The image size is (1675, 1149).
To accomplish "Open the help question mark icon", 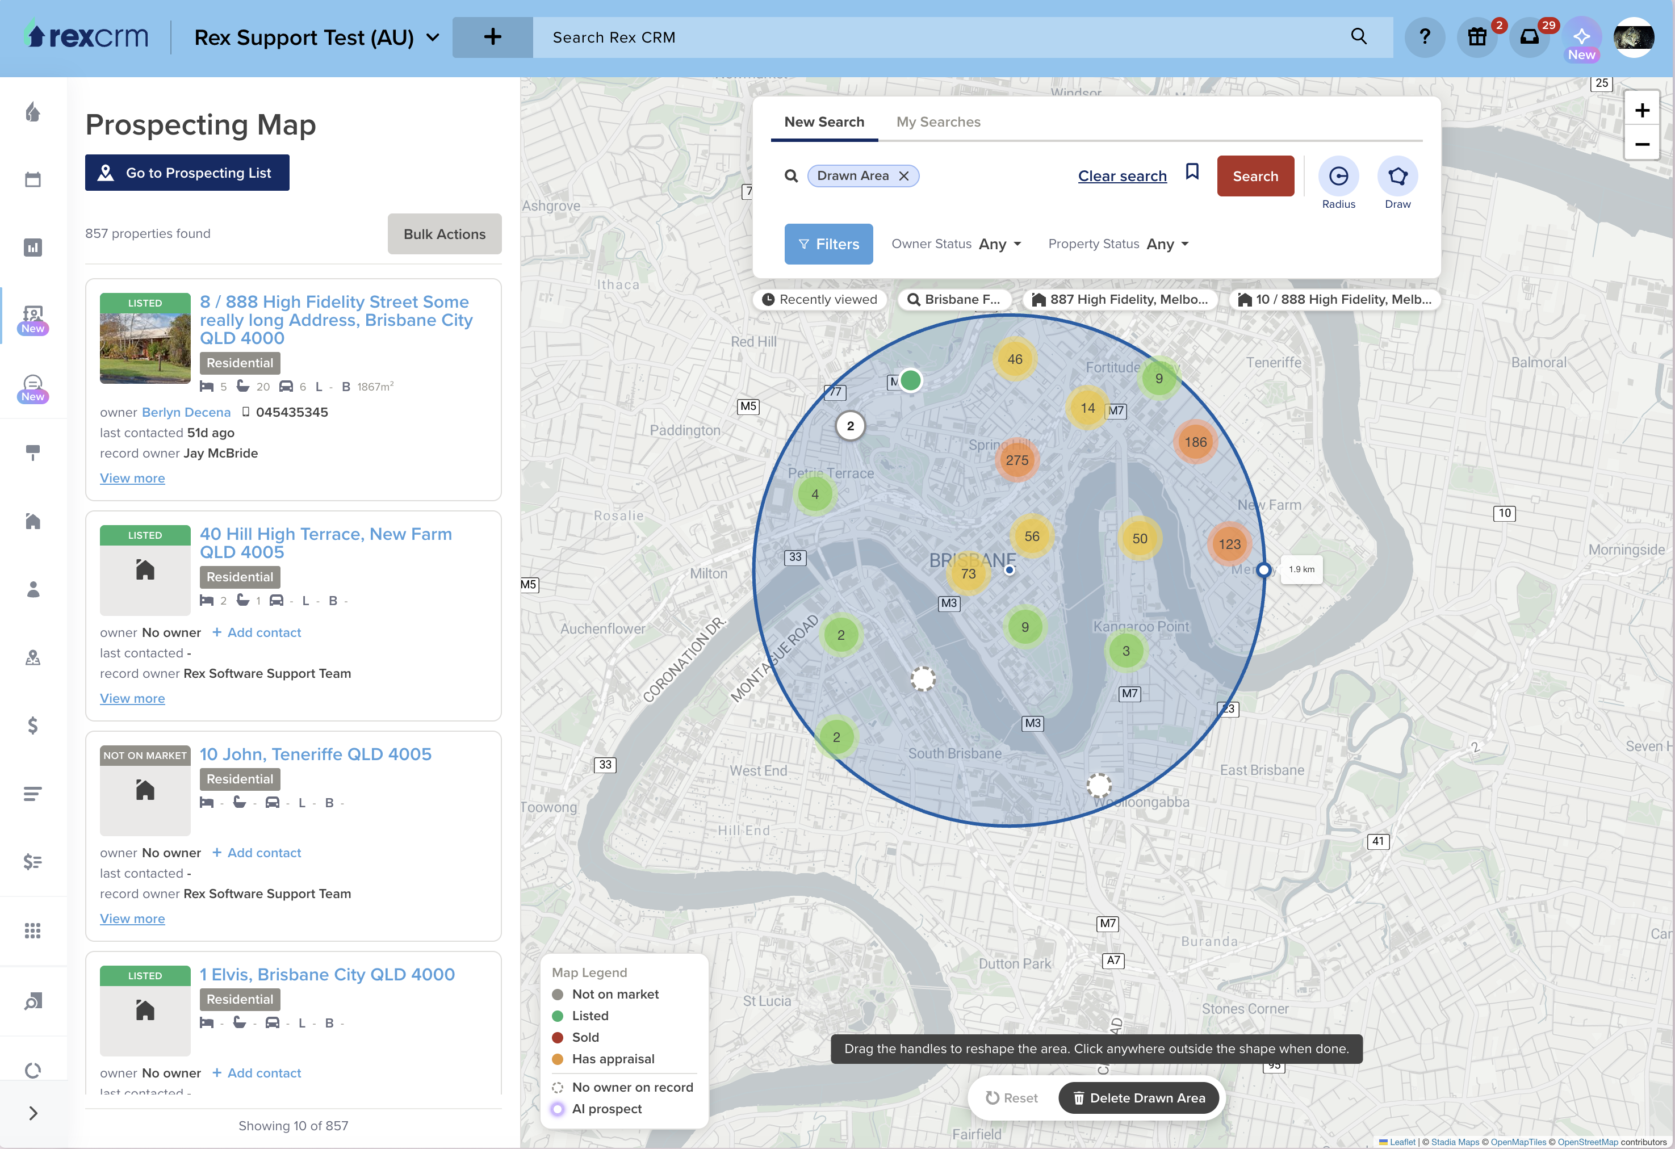I will (1424, 37).
